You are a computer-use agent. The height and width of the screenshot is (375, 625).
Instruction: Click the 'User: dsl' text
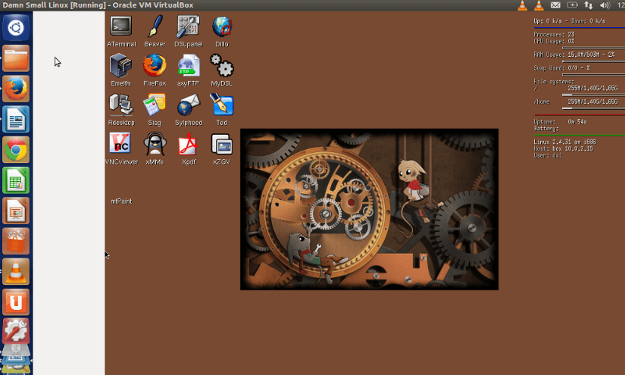tap(548, 156)
